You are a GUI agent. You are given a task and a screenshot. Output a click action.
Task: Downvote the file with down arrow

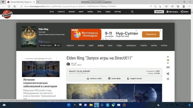point(168,63)
